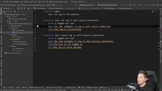Viewport: 162px width, 91px height.
Task: Click the warnings indicator triangle in editor
Action: [x=152, y=11]
